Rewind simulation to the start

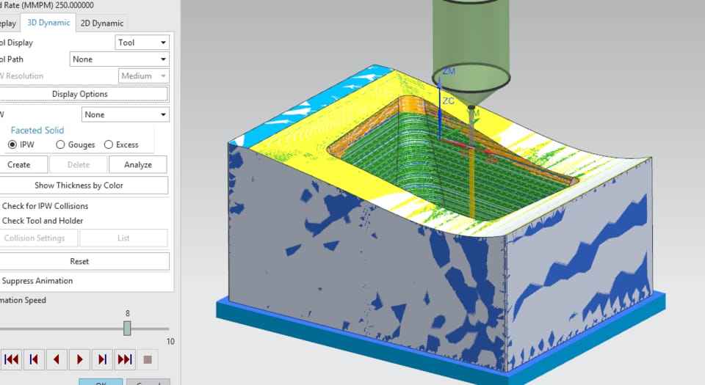click(11, 359)
